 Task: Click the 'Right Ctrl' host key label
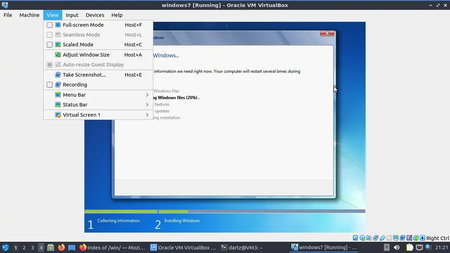pos(438,238)
